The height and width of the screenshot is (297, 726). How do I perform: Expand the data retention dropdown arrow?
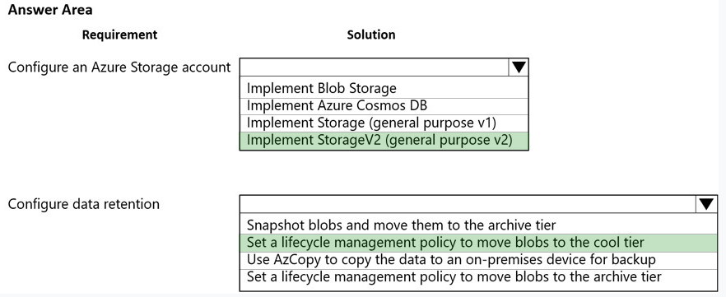(706, 204)
